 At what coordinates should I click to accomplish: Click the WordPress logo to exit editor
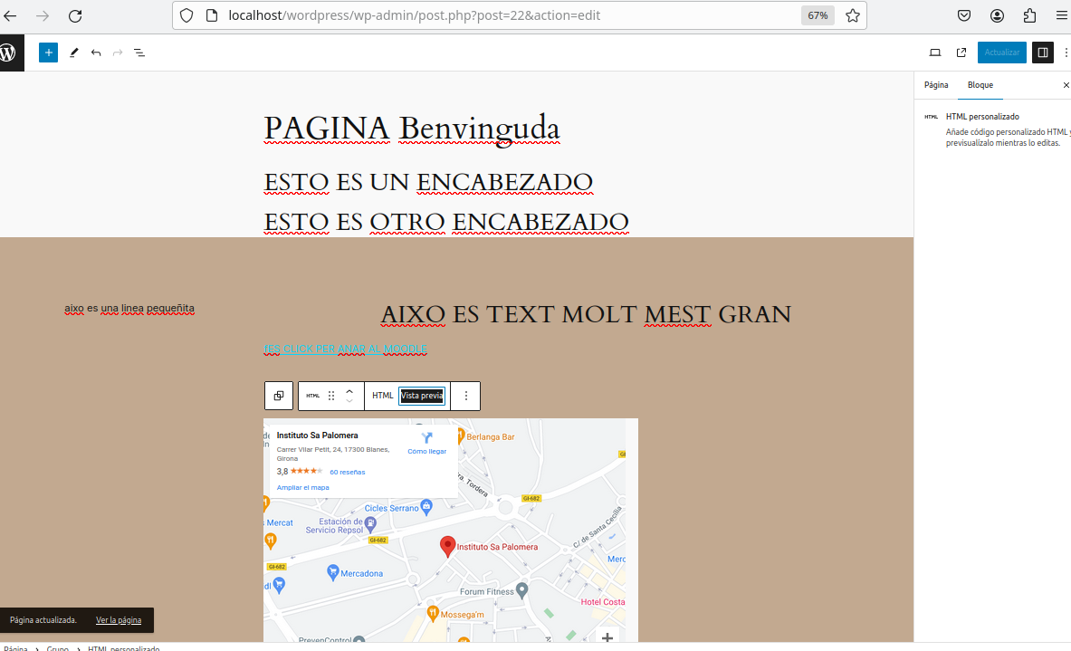(x=9, y=53)
